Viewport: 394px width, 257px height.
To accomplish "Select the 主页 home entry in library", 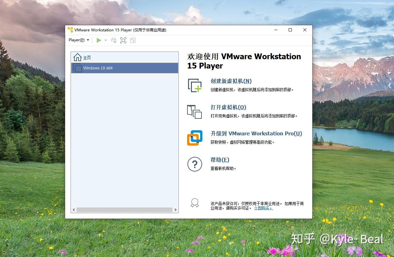I will tap(125, 58).
